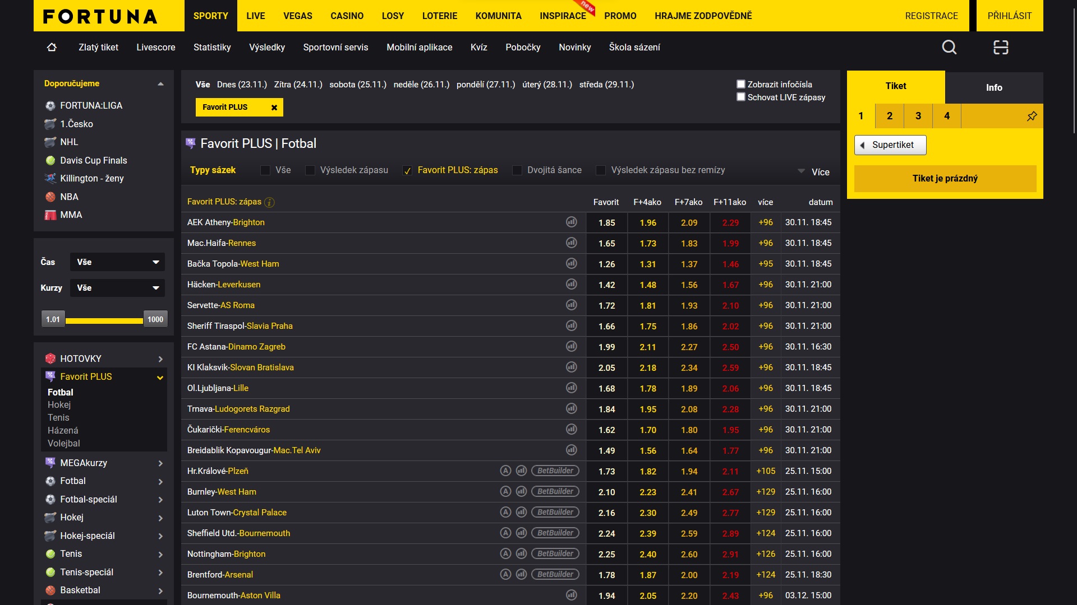Image resolution: width=1077 pixels, height=605 pixels.
Task: Click the minimum odds slider handle 1.01
Action: (x=53, y=319)
